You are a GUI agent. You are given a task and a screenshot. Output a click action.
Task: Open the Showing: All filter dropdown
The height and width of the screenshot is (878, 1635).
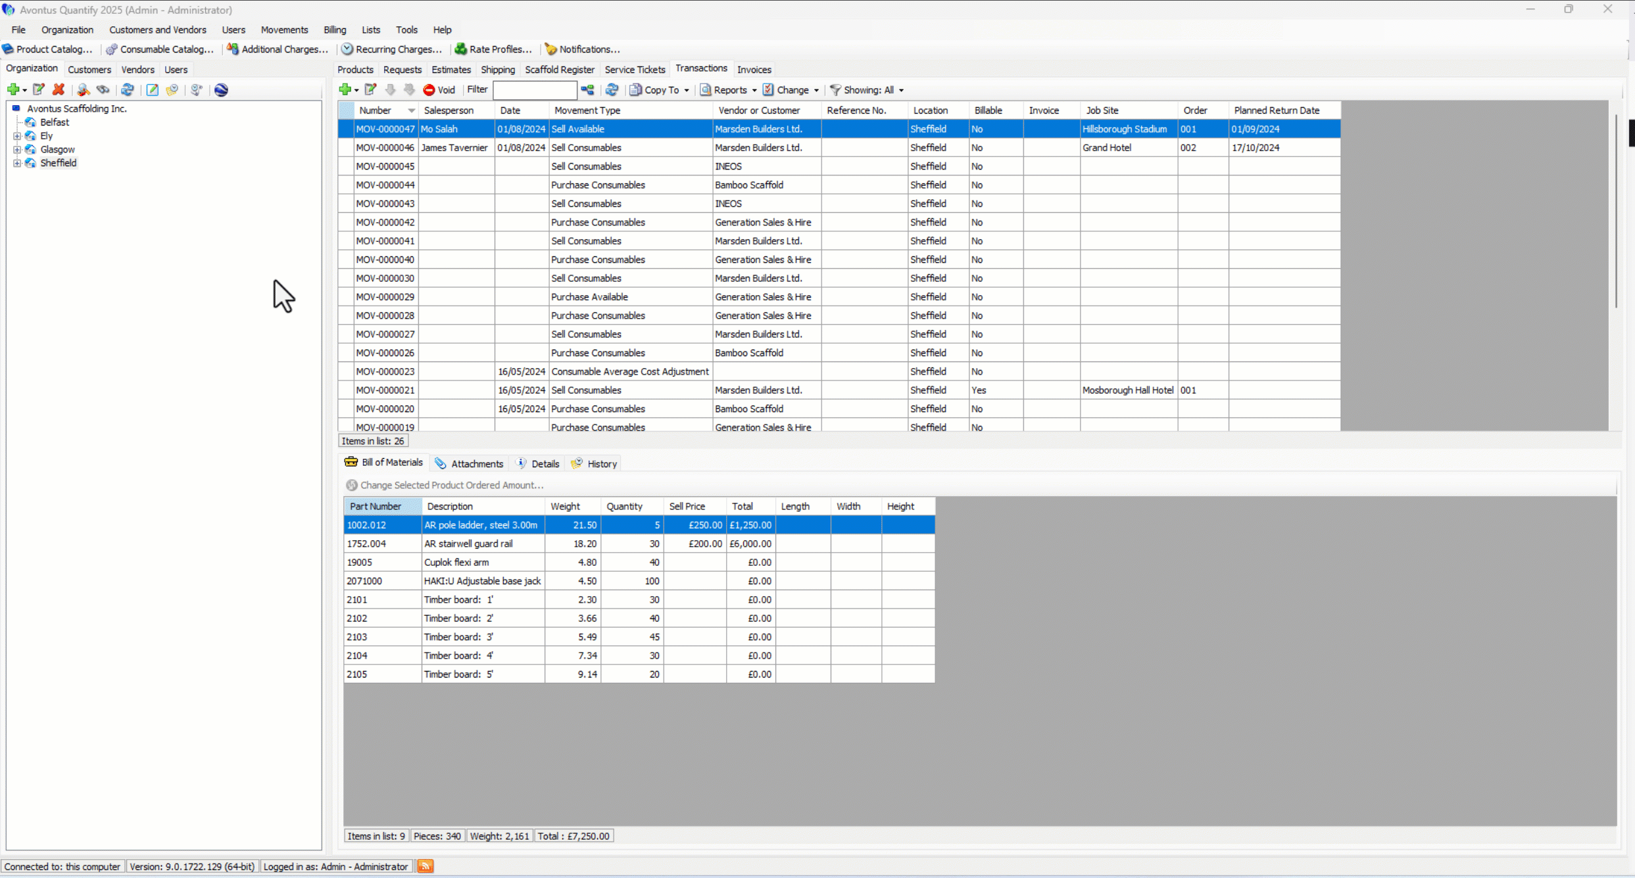click(867, 90)
